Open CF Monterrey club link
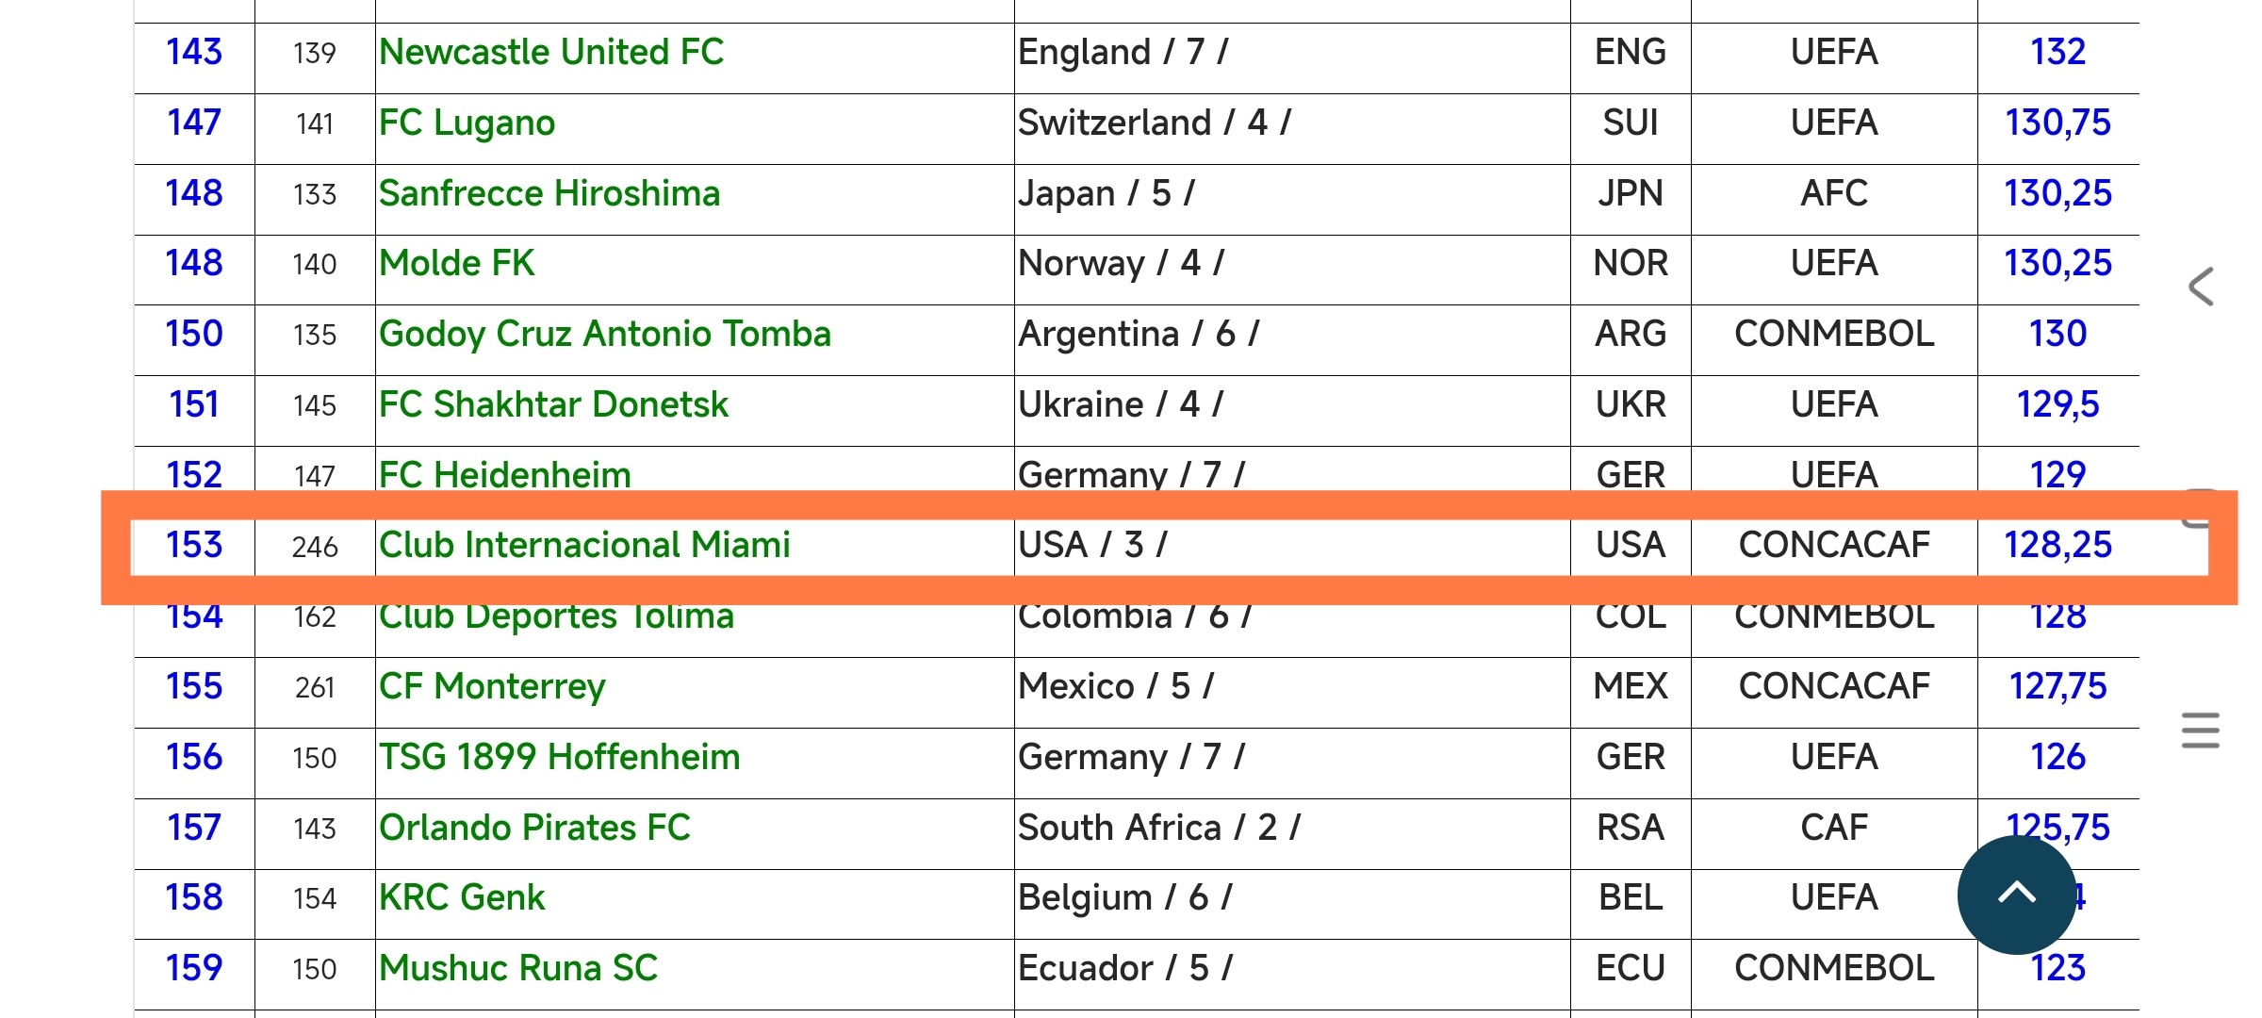 click(x=492, y=686)
